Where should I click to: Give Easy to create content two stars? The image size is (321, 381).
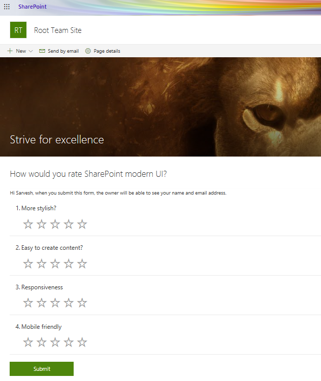42,264
